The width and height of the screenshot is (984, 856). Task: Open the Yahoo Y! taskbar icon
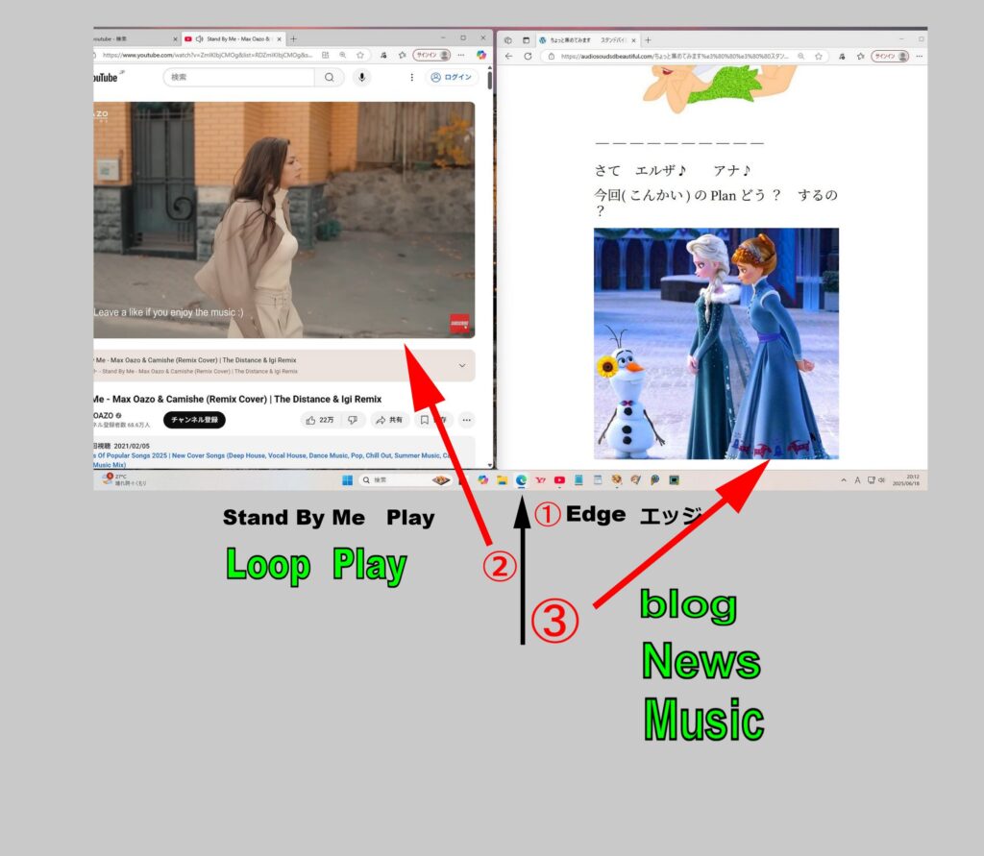click(540, 480)
